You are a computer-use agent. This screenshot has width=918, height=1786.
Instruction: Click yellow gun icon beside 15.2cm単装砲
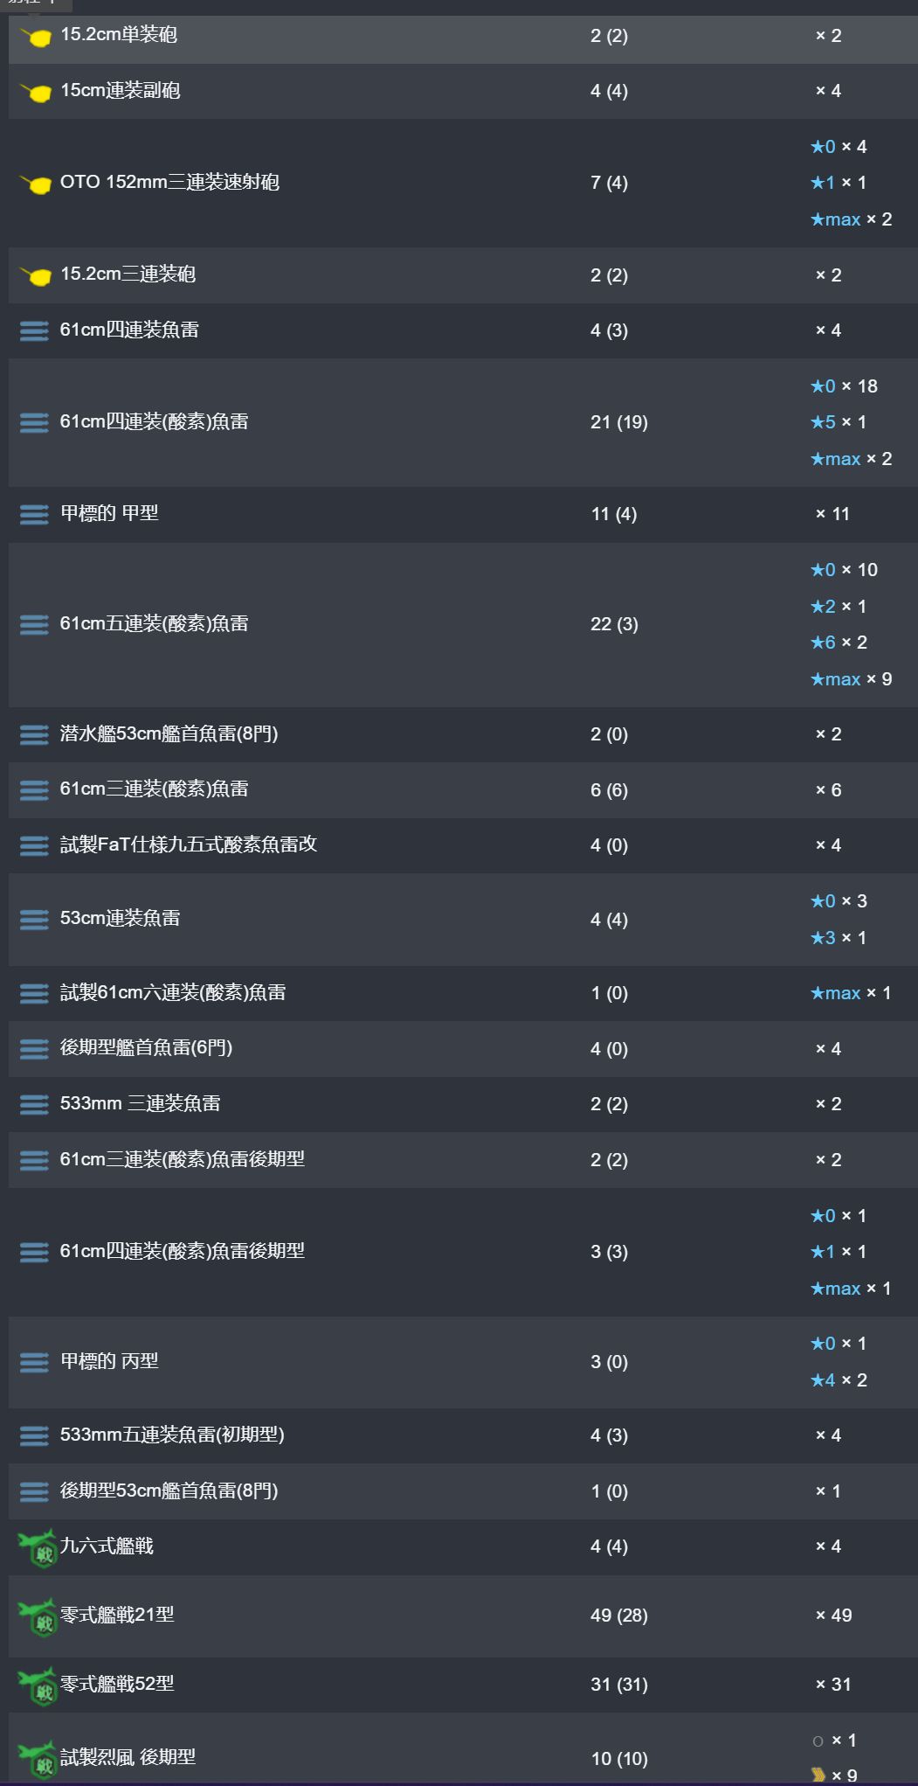pyautogui.click(x=36, y=37)
